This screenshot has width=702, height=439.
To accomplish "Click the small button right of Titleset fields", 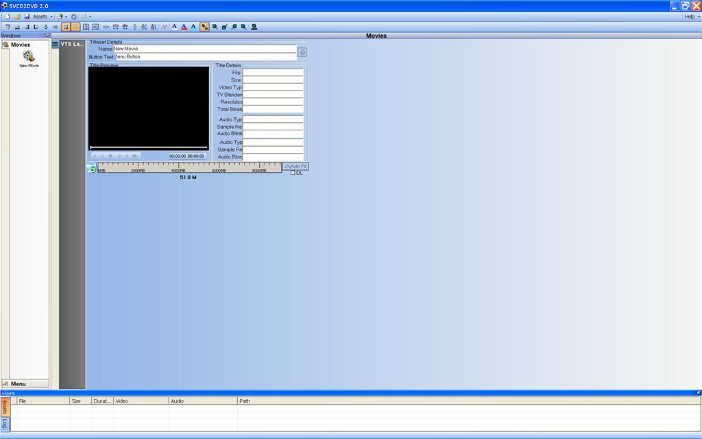I will [302, 52].
